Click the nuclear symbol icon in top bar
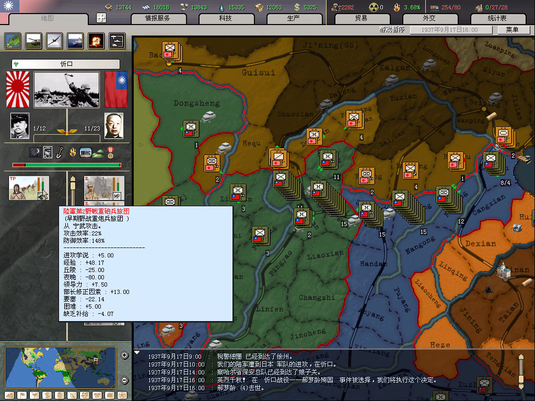The image size is (535, 401). (373, 7)
